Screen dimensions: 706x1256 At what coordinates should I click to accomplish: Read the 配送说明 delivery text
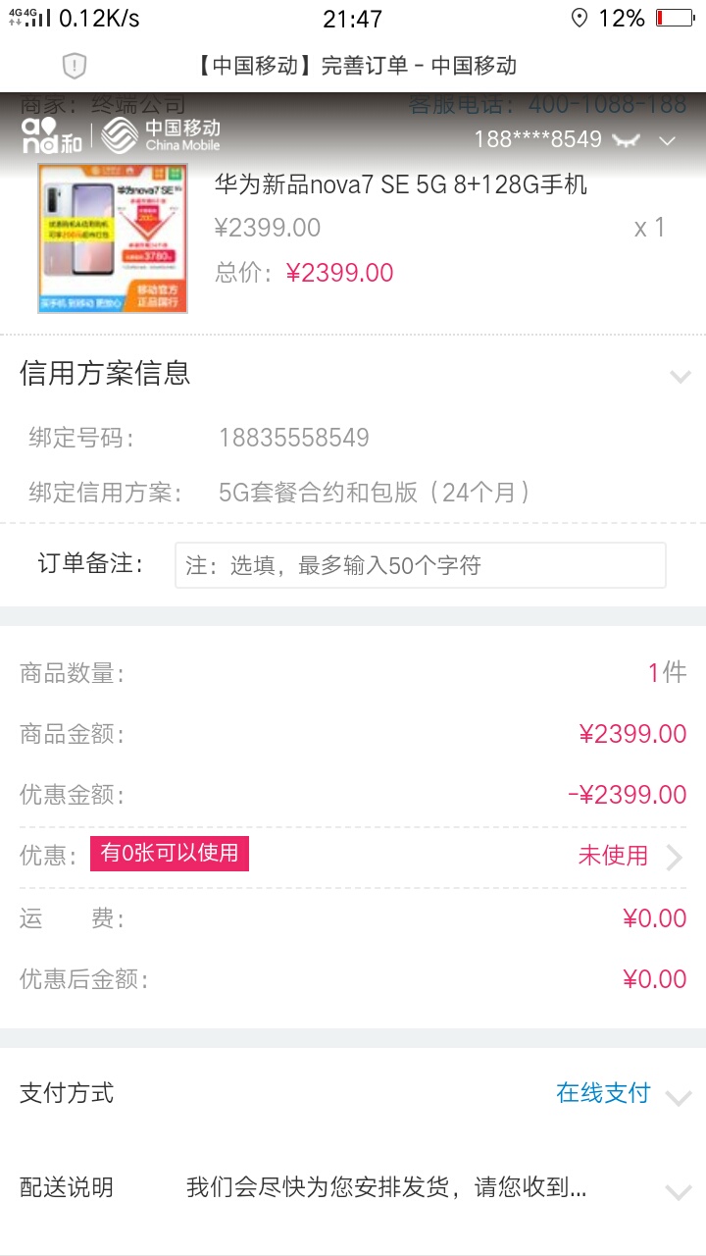(386, 1187)
